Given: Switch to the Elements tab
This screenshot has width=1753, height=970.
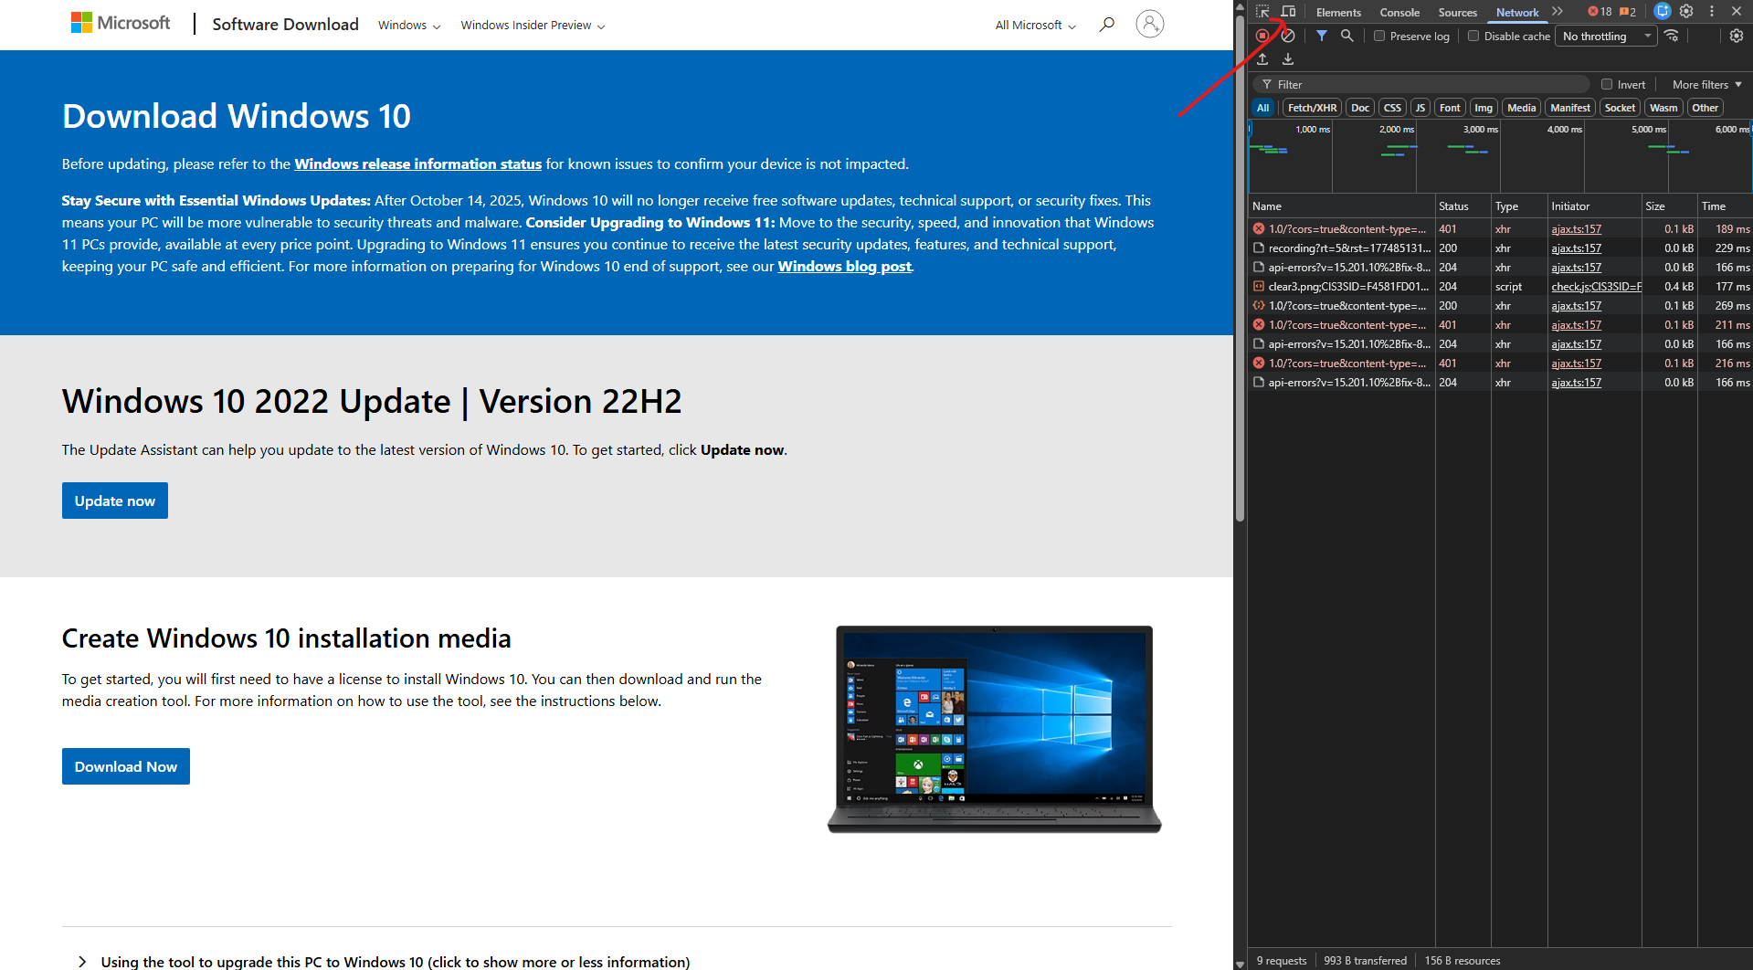Looking at the screenshot, I should pyautogui.click(x=1338, y=12).
